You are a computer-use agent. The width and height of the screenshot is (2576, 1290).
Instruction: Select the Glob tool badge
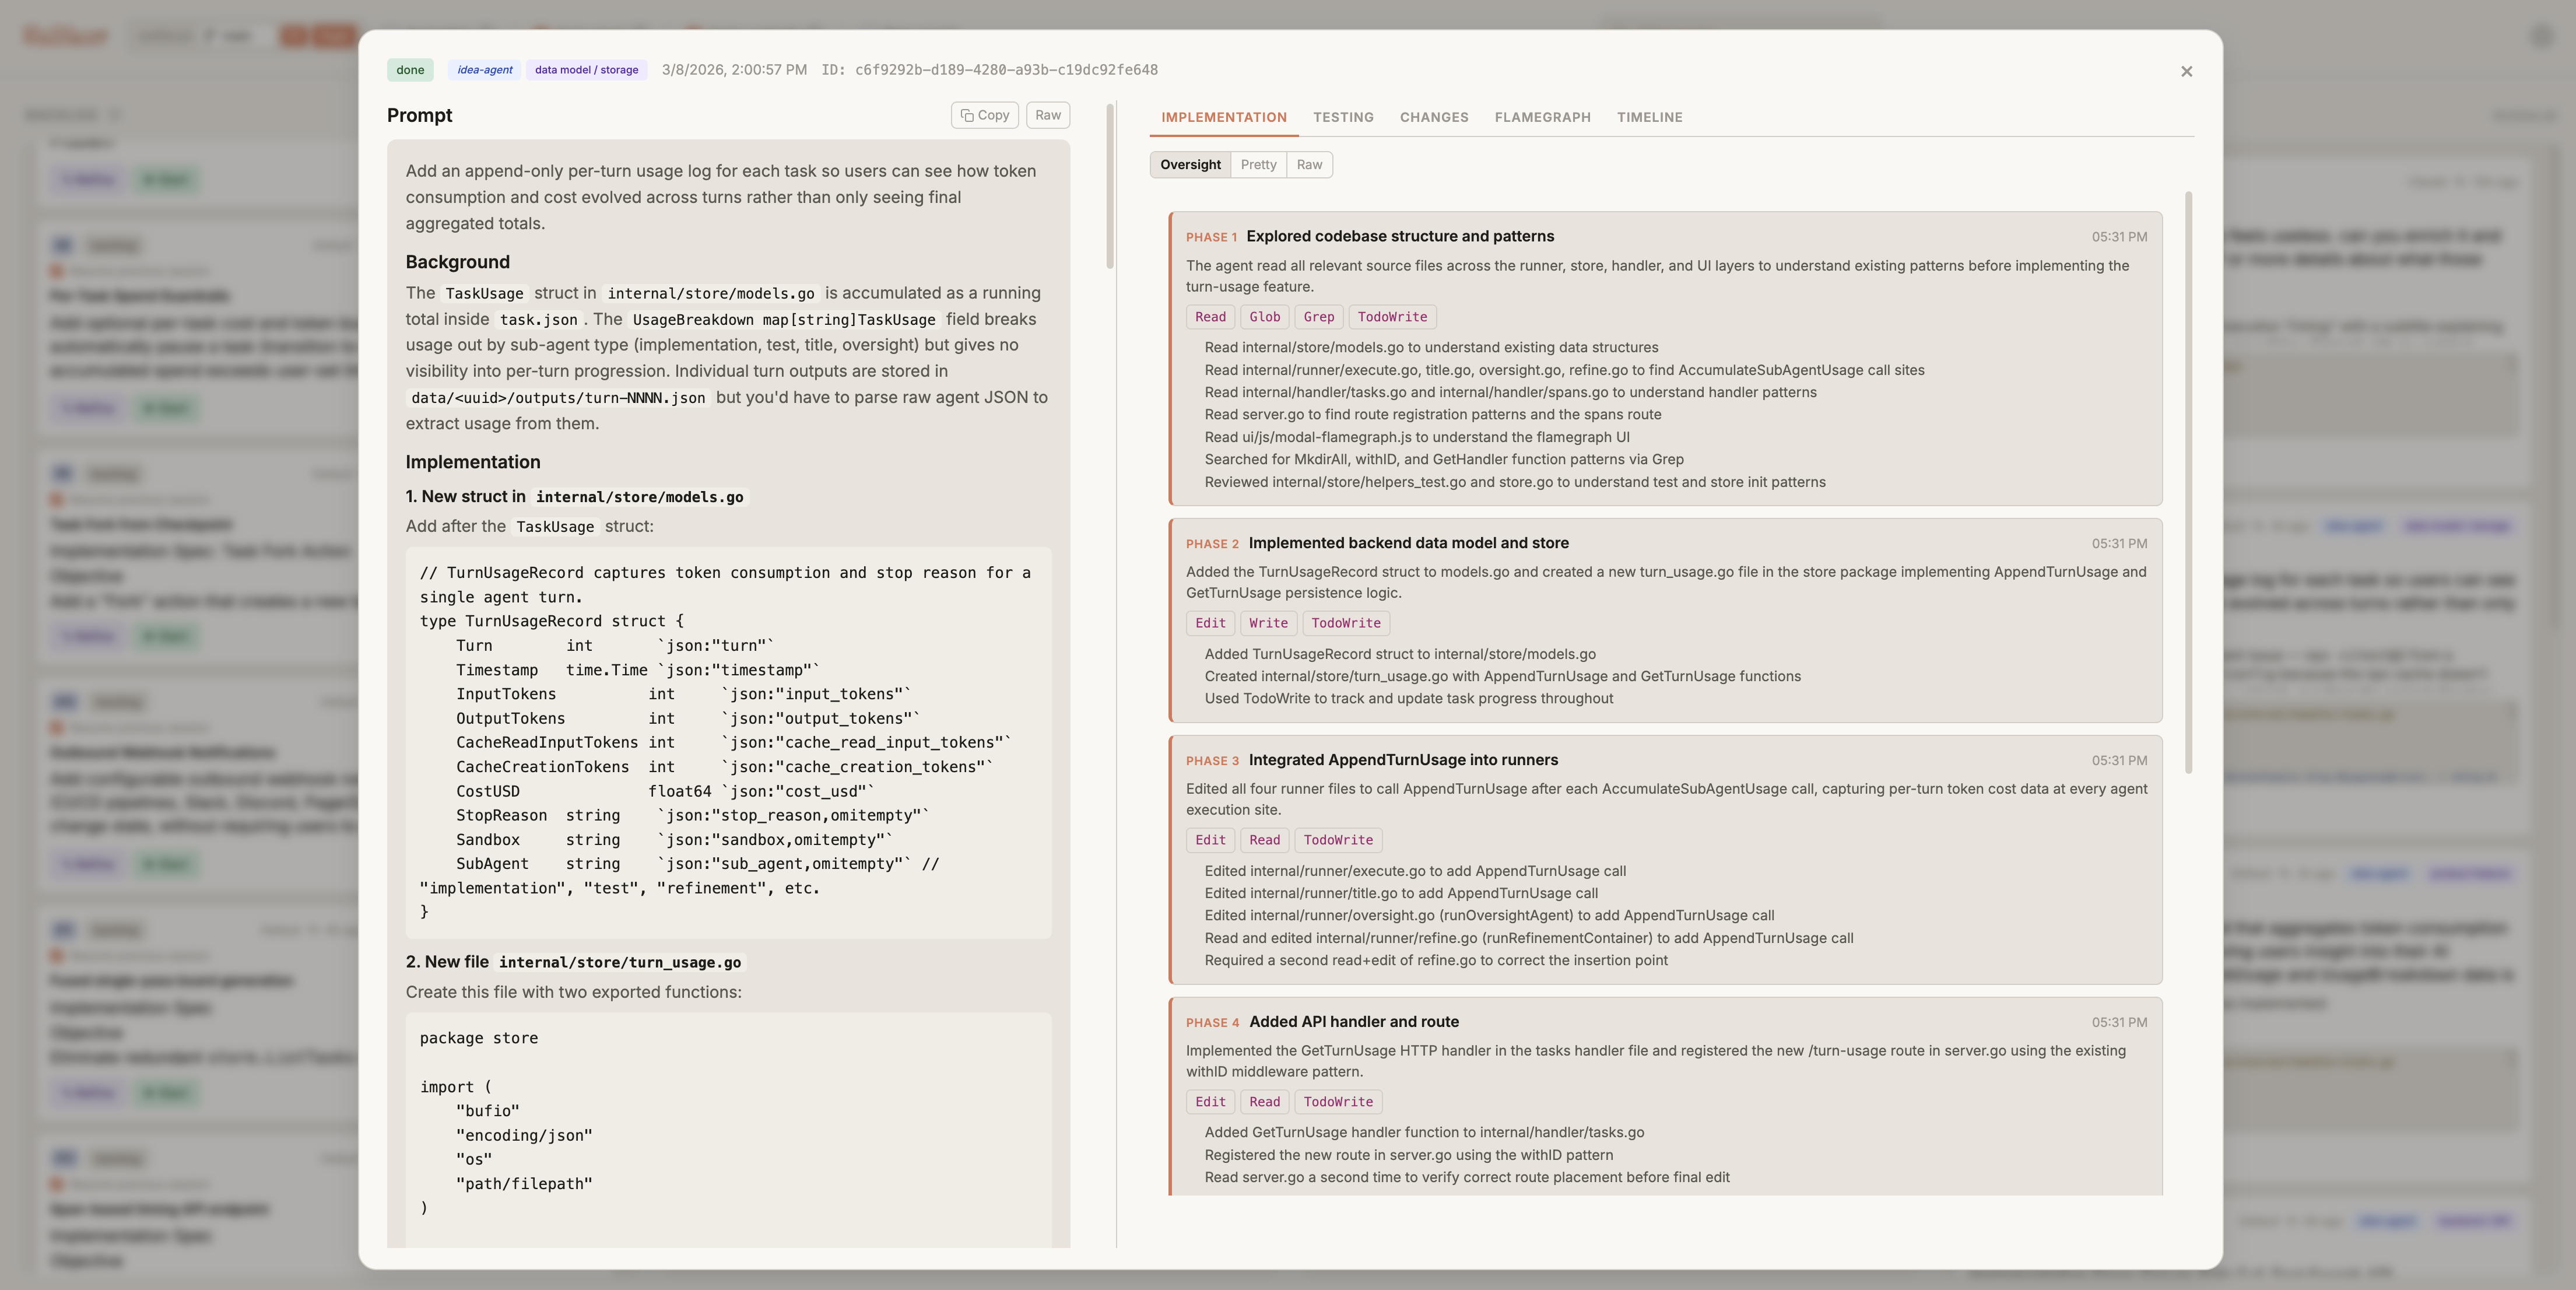click(x=1264, y=317)
